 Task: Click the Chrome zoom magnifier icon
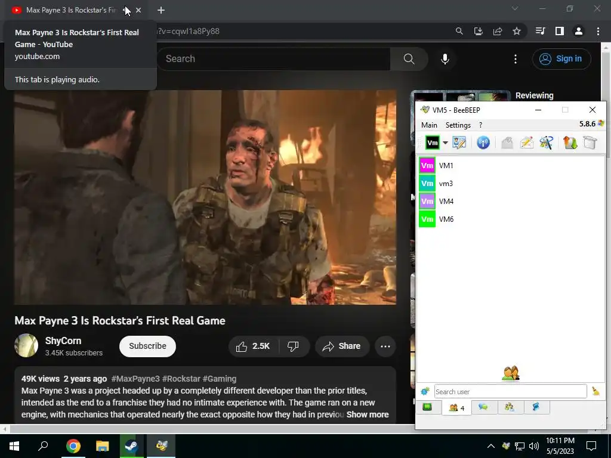click(x=459, y=31)
